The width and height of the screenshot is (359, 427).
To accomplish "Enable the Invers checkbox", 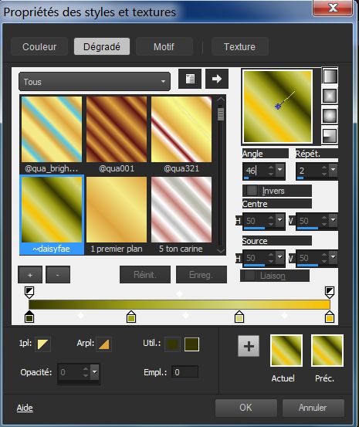I will [252, 191].
